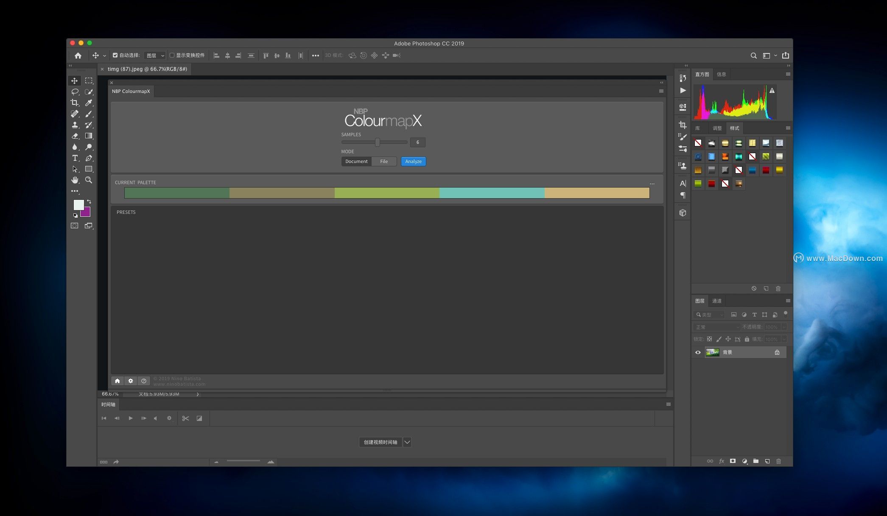Image resolution: width=887 pixels, height=516 pixels.
Task: Choose the Clone Stamp tool
Action: (x=75, y=125)
